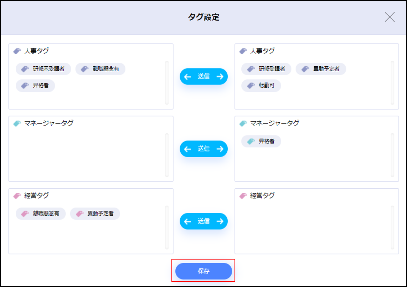Click the left arrow on the マネージャータグ 送信 button
This screenshot has height=287, width=407.
point(187,149)
